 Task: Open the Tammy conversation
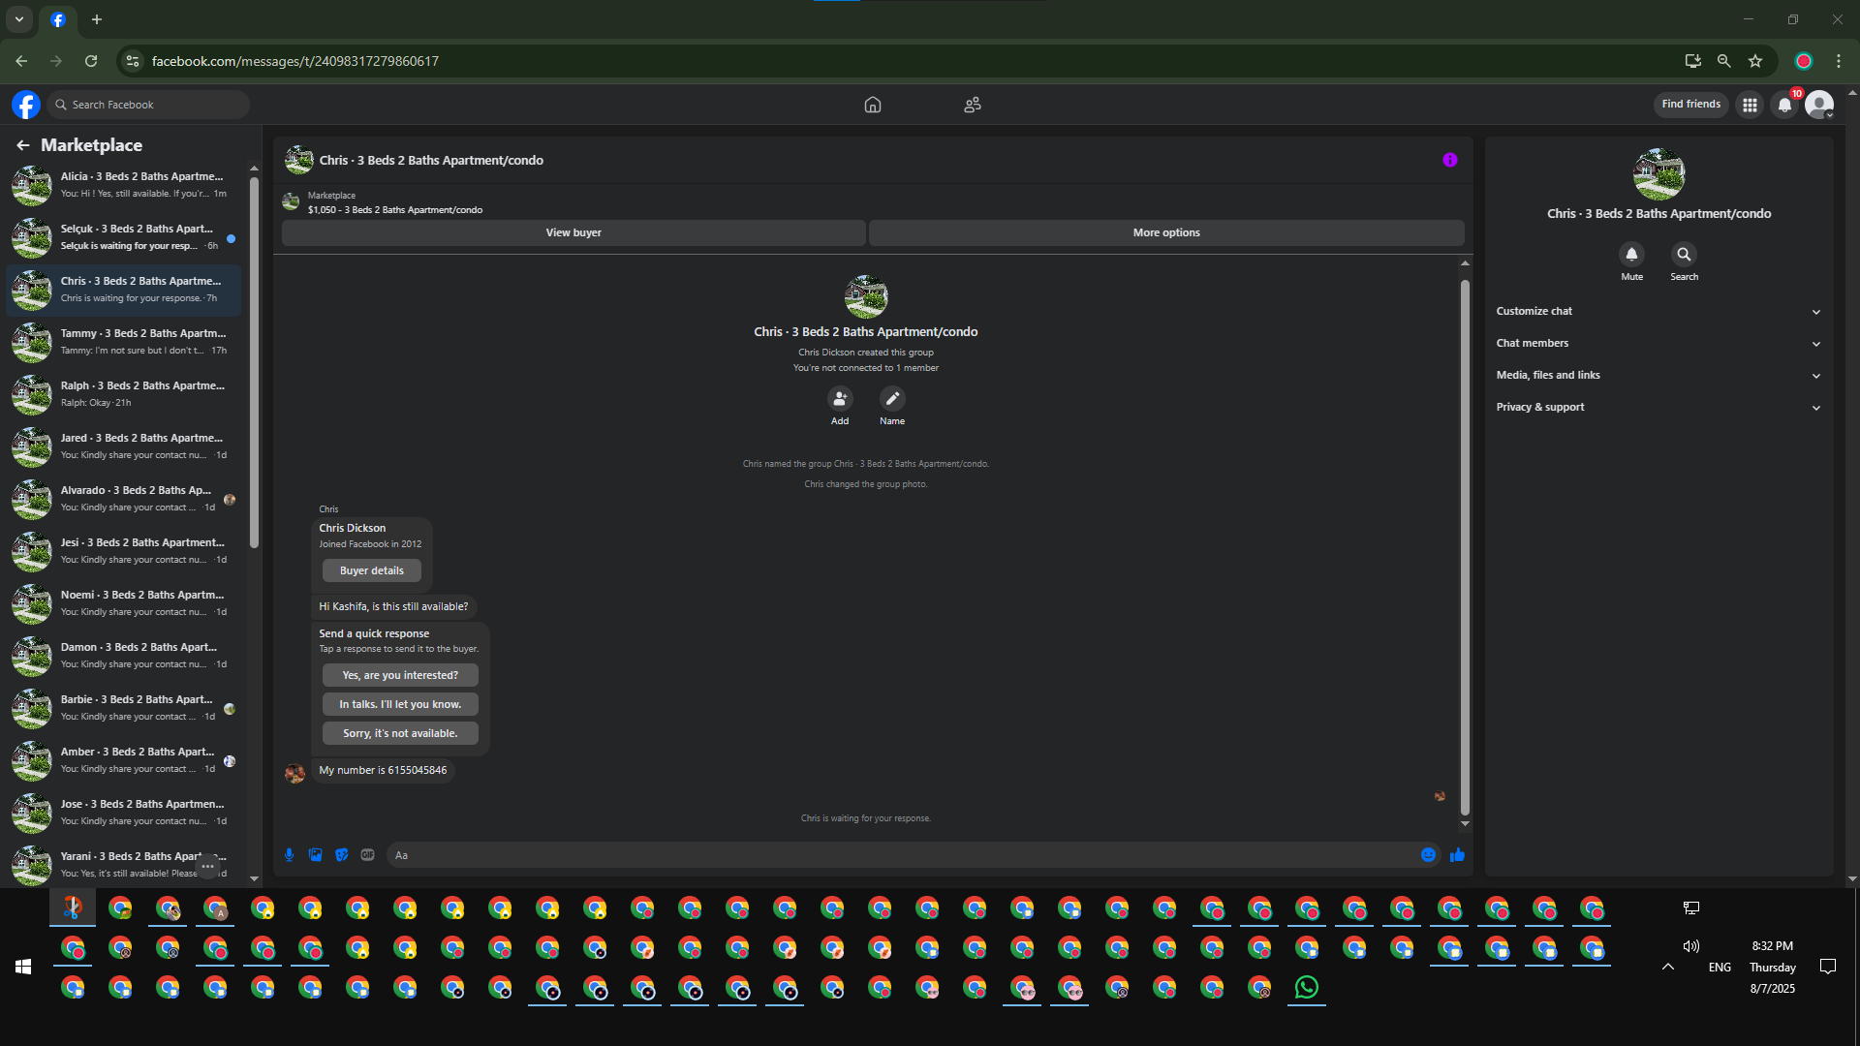coord(124,342)
